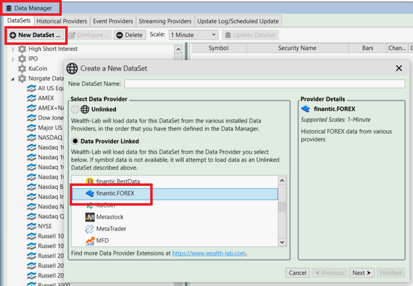The width and height of the screenshot is (413, 286).
Task: Click the High Short Interest gear icon
Action: 22,49
